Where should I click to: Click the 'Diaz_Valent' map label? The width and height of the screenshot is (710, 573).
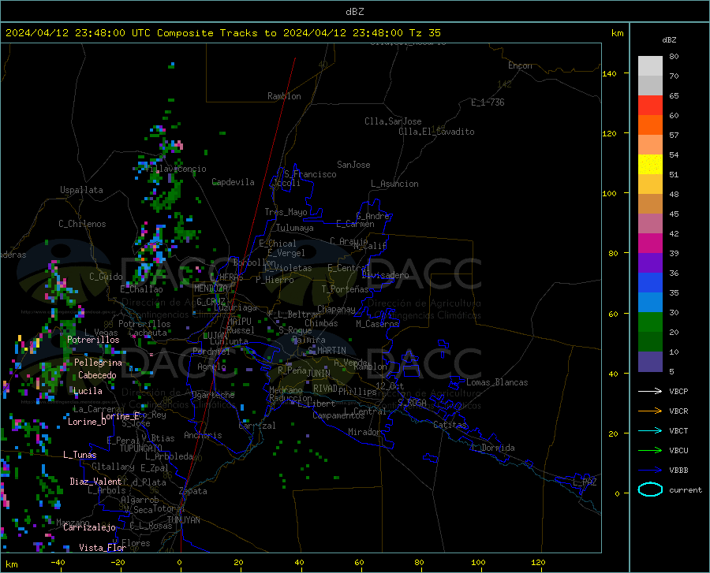coord(95,482)
